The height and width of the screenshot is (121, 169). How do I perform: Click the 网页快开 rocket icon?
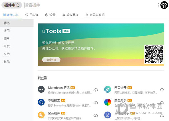pos(108,89)
